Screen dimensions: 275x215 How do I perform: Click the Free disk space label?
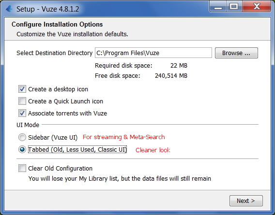118,76
